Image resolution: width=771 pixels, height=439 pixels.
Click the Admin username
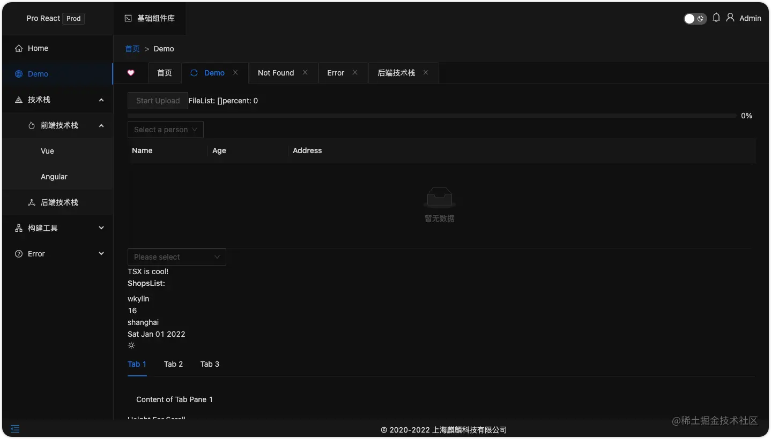[750, 18]
